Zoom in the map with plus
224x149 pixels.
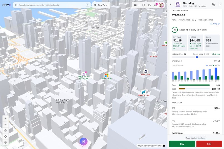pyautogui.click(x=6, y=118)
